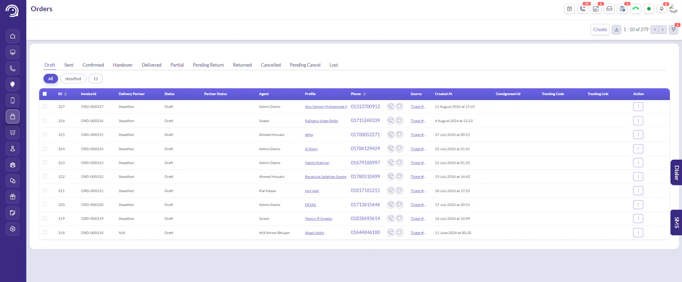Open the monitor icon in the sidebar
The width and height of the screenshot is (682, 282).
point(12,52)
